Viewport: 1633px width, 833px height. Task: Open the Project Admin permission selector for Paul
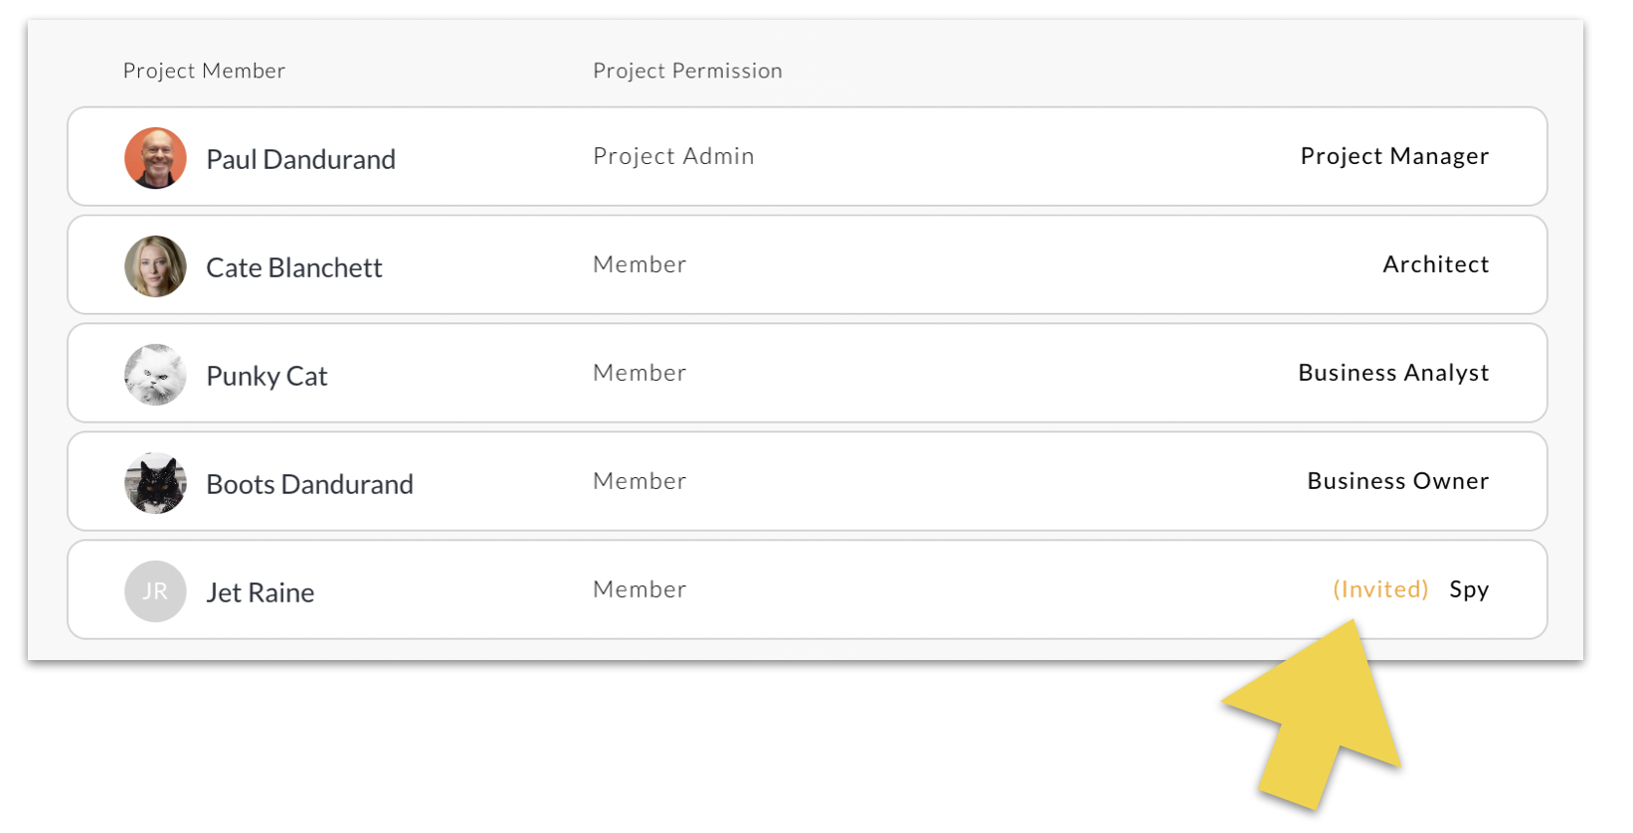(673, 156)
